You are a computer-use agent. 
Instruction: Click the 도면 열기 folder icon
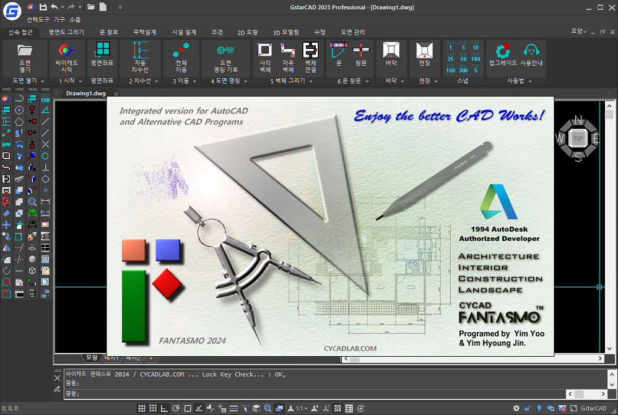[24, 50]
